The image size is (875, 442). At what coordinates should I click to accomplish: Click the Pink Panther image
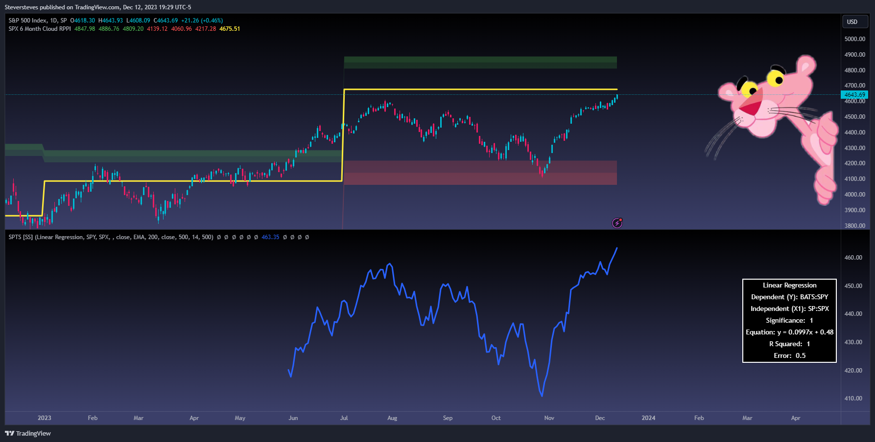pos(772,129)
